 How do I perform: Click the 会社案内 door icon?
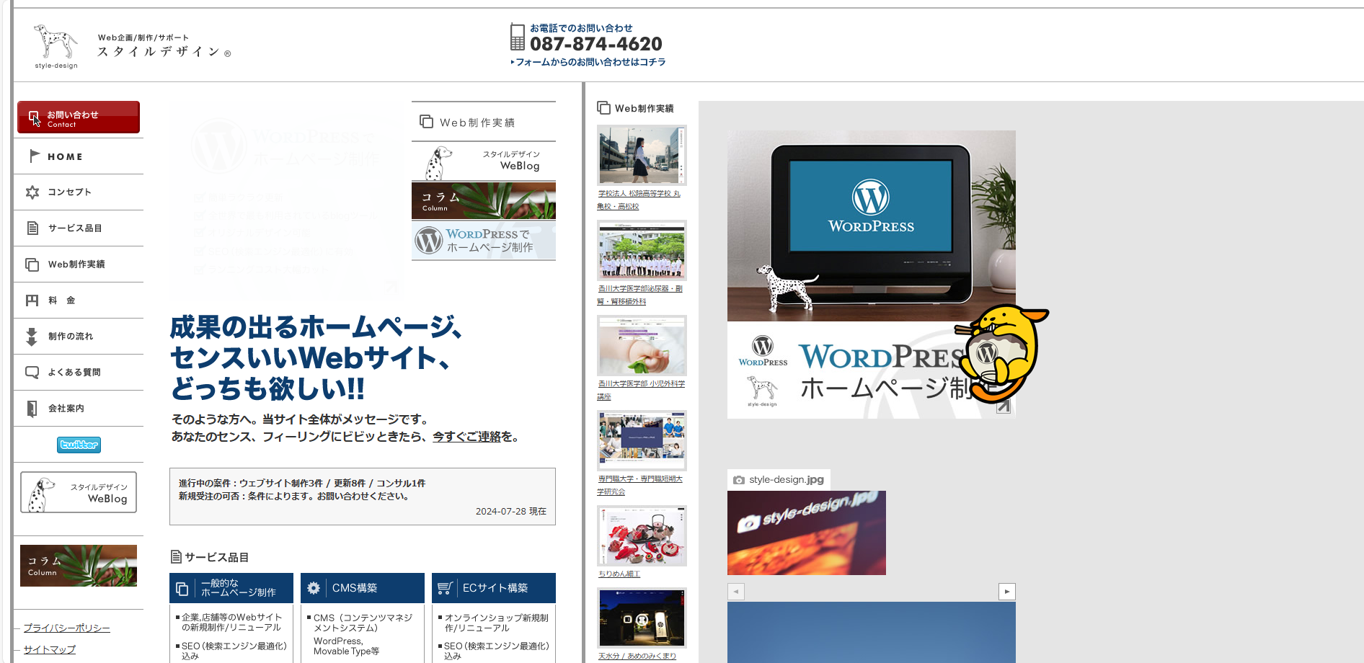(x=32, y=409)
